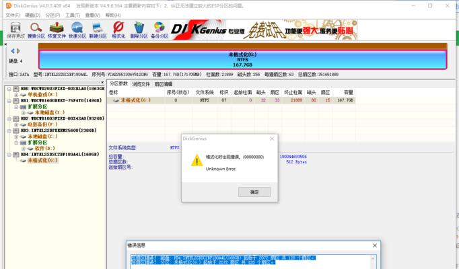Click the 保存更改 (save changes) toolbar icon

coord(15,30)
